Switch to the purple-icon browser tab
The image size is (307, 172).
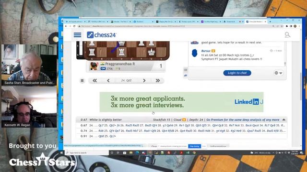pos(211,21)
